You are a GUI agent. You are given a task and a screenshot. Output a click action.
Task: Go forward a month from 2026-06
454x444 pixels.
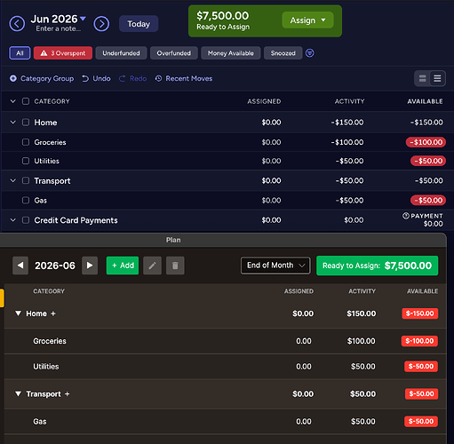point(90,266)
